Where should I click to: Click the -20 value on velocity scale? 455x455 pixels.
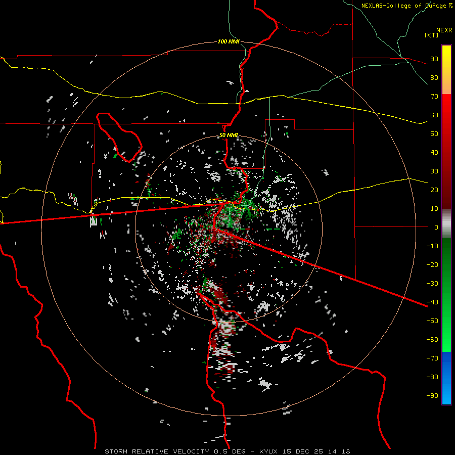click(x=432, y=264)
